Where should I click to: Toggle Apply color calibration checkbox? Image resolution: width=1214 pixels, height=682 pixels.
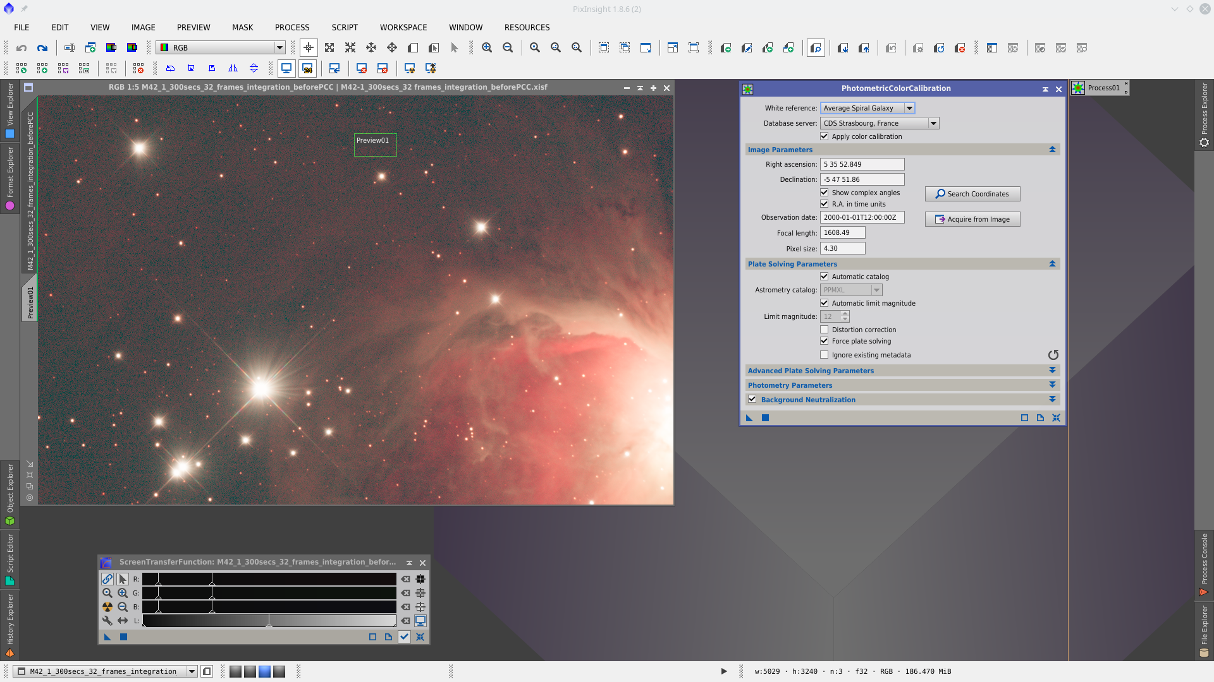[825, 136]
